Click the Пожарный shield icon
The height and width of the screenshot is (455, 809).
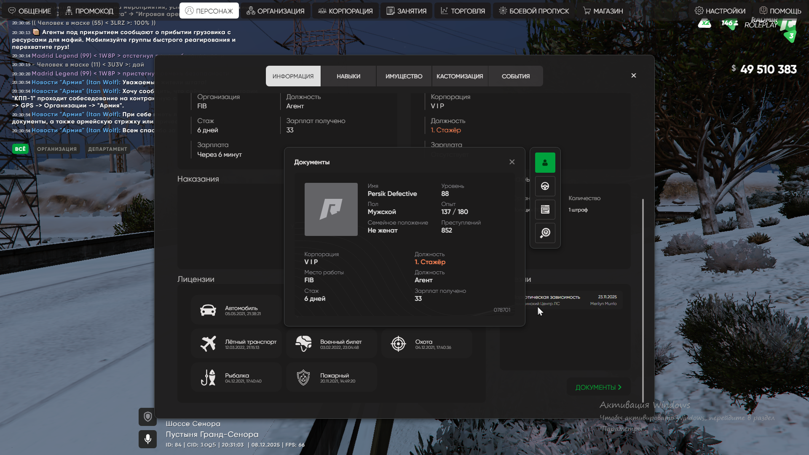[303, 377]
